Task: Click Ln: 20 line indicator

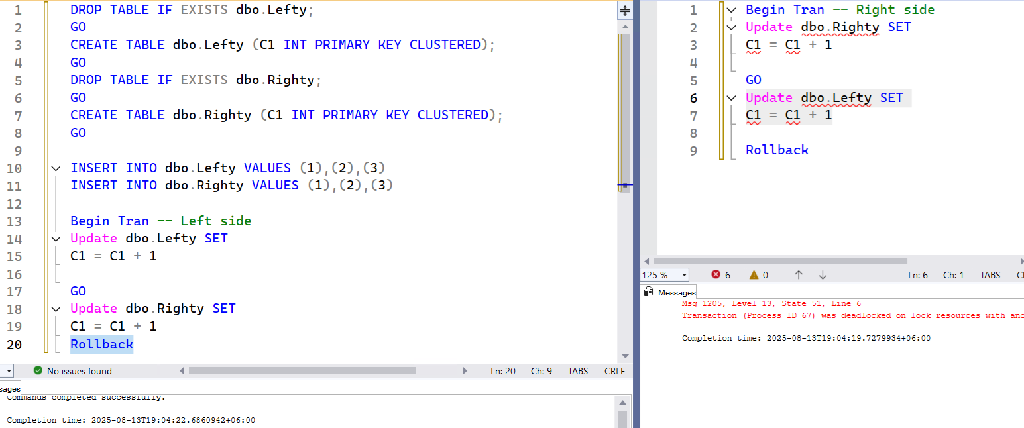Action: 503,371
